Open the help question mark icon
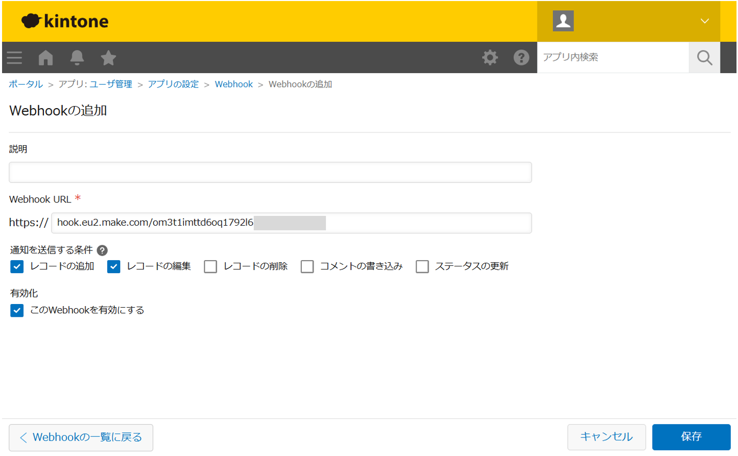Screen dimensions: 738x456 pos(521,57)
